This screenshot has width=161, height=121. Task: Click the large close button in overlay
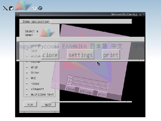pos(50,55)
